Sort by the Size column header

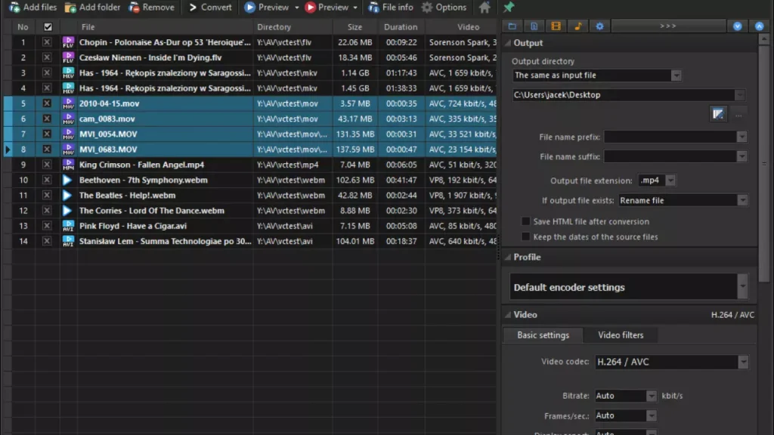355,27
